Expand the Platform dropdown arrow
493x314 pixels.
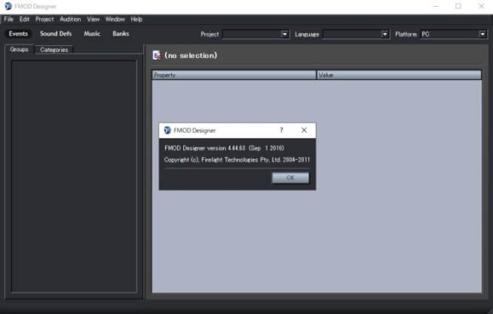pyautogui.click(x=482, y=34)
